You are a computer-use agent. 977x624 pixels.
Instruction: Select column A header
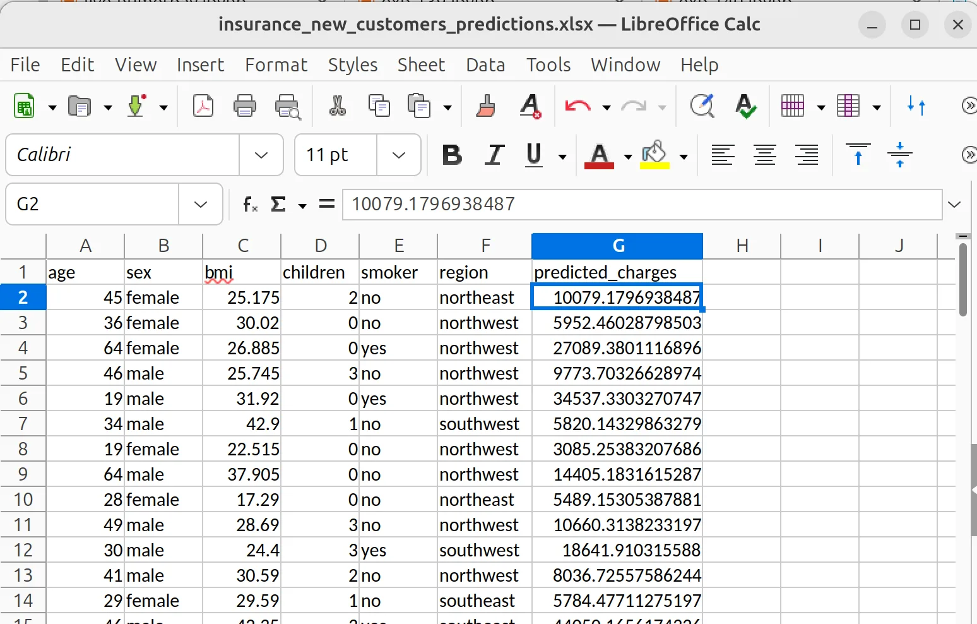pyautogui.click(x=85, y=246)
